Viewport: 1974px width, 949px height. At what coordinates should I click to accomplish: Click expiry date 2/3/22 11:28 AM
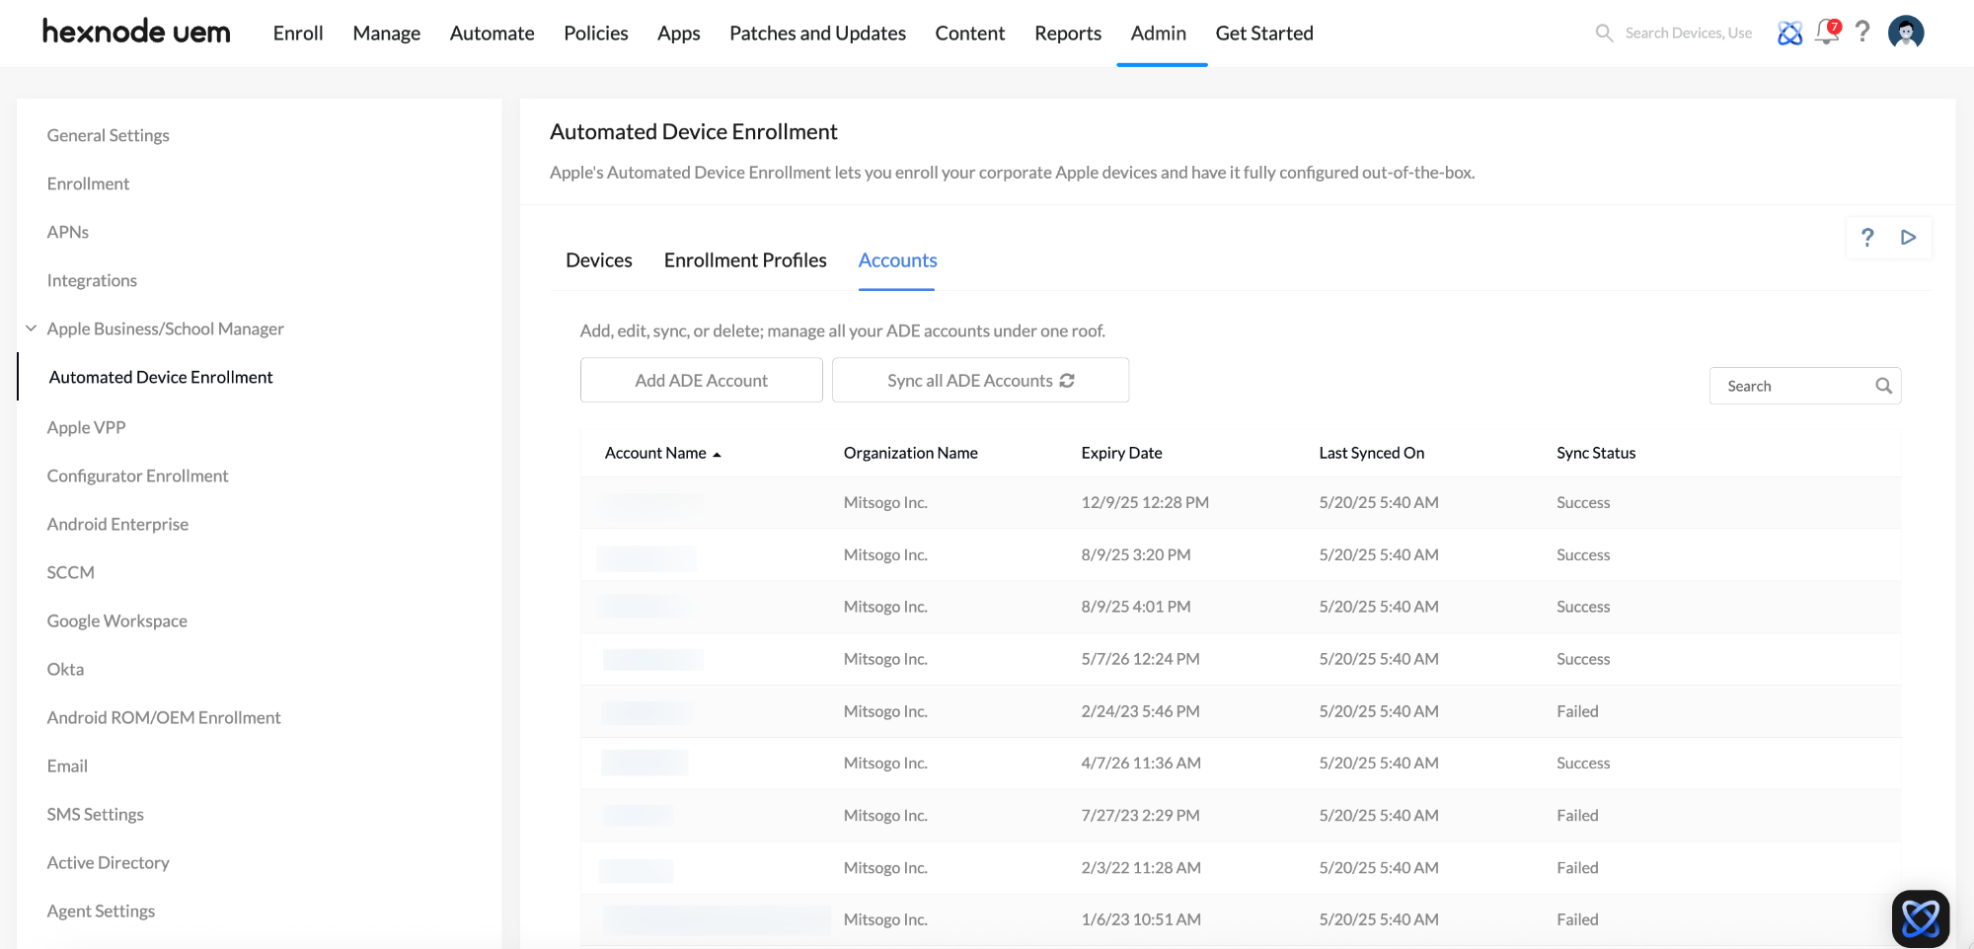(1141, 867)
